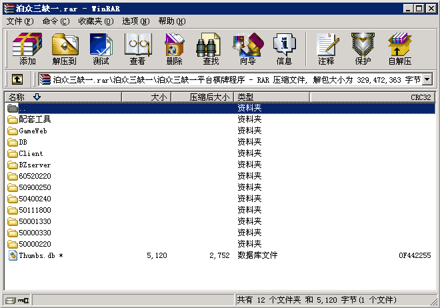This screenshot has height=308, width=440.
Task: Open the 选项(N) menu
Action: 136,21
